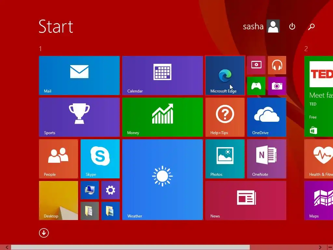Open the TED store tile
The height and width of the screenshot is (250, 333).
coord(319,96)
